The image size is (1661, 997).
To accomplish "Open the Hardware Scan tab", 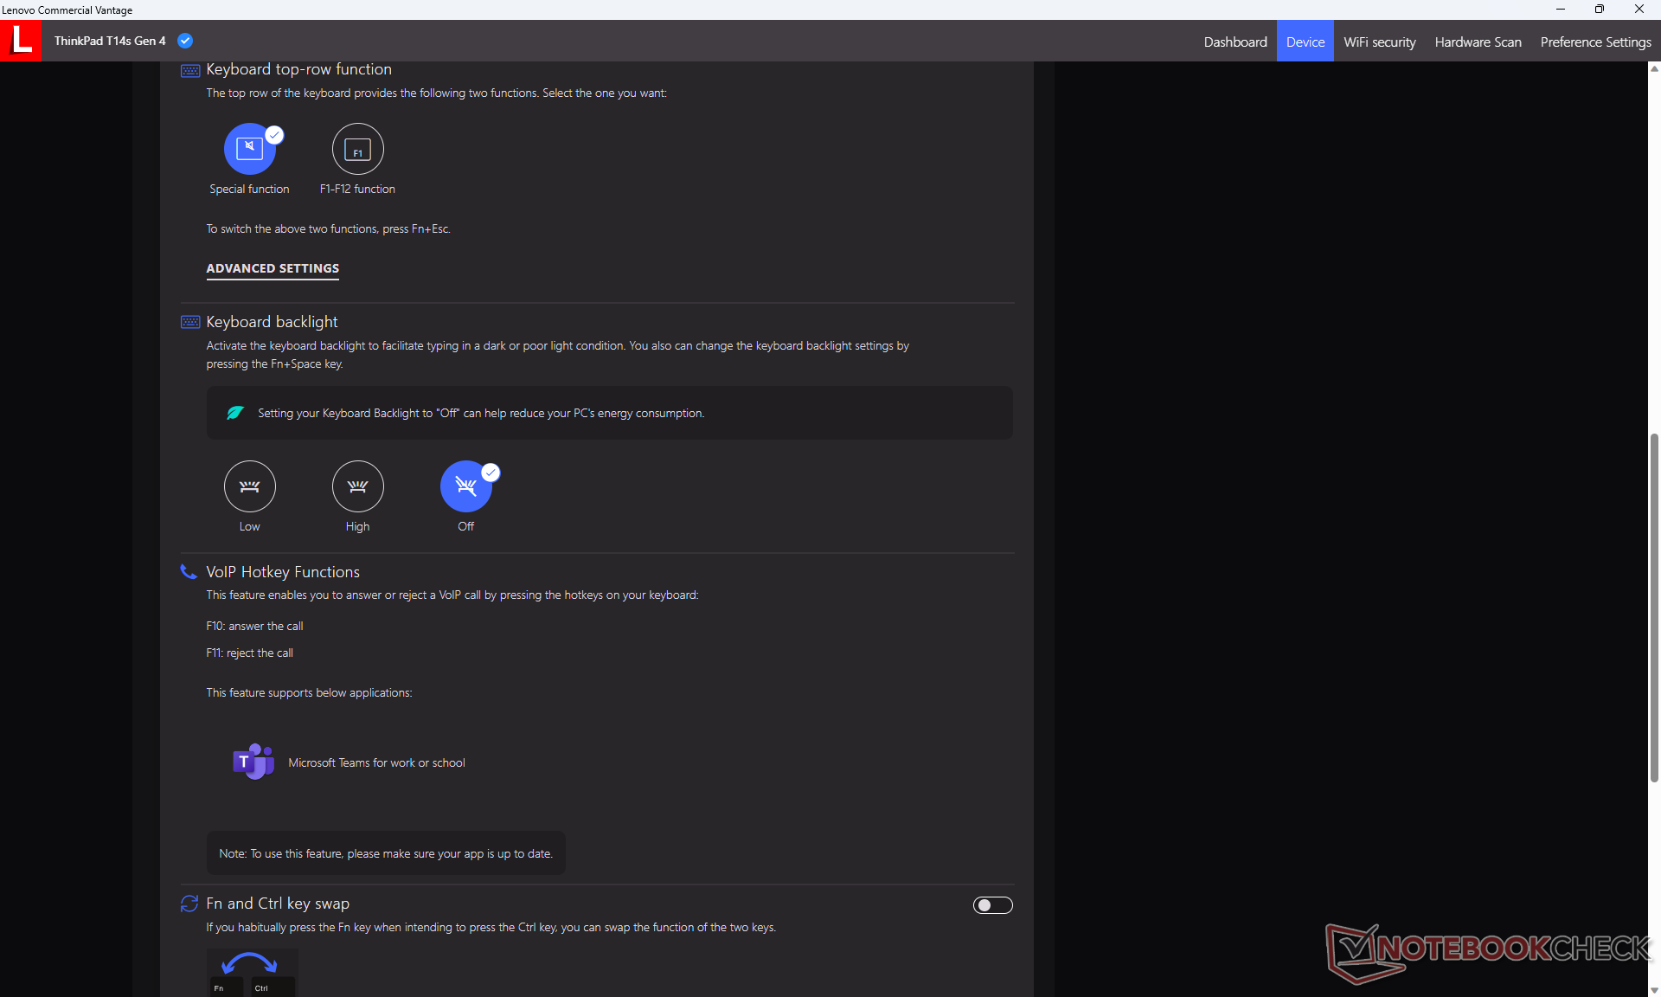I will click(x=1478, y=42).
